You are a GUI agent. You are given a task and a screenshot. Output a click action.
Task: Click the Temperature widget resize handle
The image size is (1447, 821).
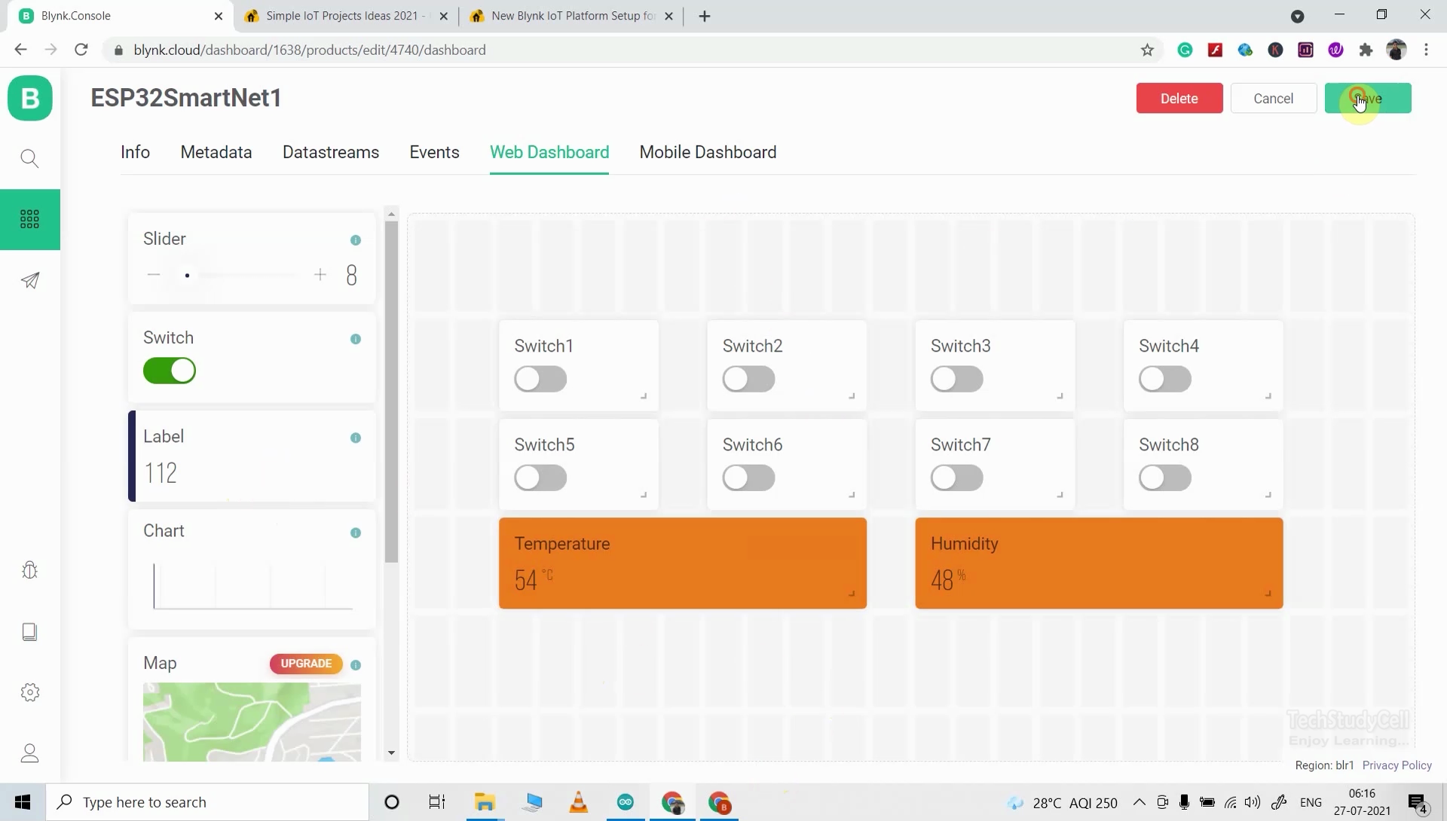point(852,594)
